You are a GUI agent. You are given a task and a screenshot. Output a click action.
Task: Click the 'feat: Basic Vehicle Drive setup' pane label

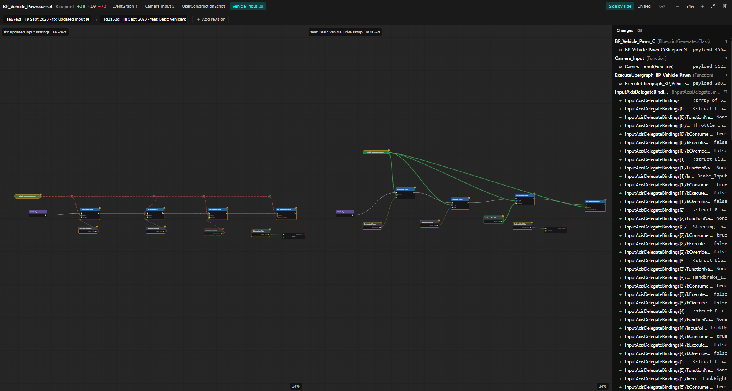[x=345, y=32]
